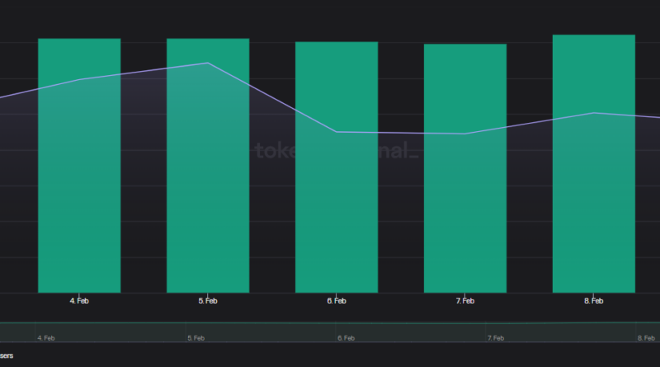
Task: Toggle the partially visible users legend item
Action: click(x=7, y=356)
